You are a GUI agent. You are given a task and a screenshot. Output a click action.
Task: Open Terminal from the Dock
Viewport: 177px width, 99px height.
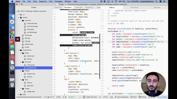tap(12, 72)
